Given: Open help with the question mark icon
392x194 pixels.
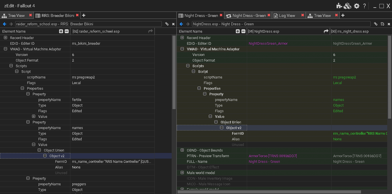Looking at the screenshot, I should [x=364, y=6].
